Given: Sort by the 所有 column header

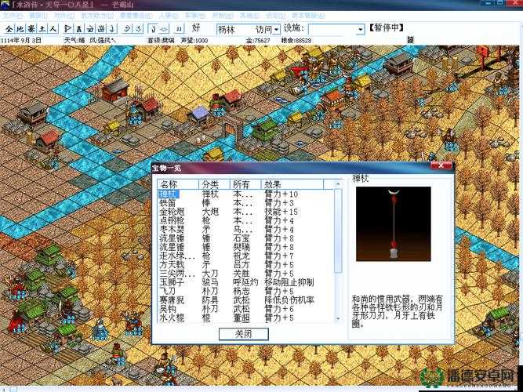Looking at the screenshot, I should tap(246, 184).
